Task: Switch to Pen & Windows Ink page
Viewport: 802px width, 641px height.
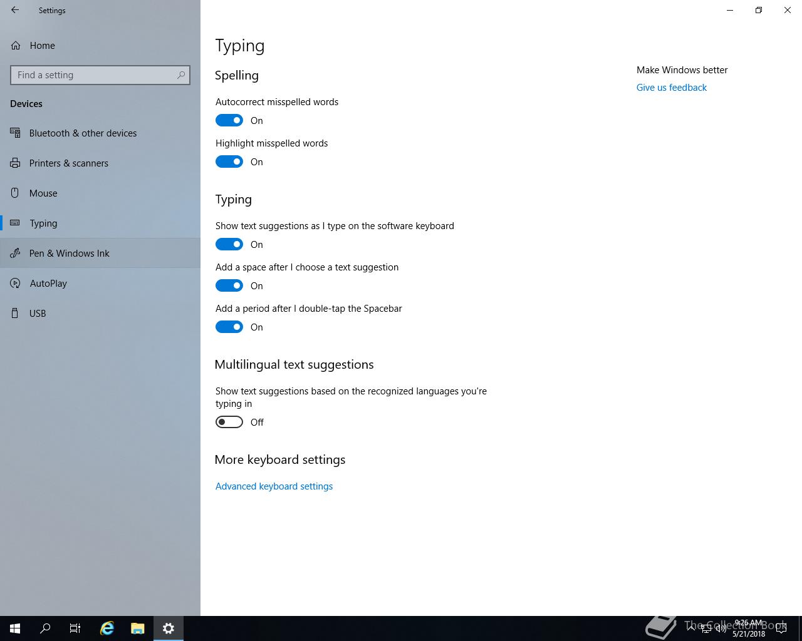Action: coord(100,253)
